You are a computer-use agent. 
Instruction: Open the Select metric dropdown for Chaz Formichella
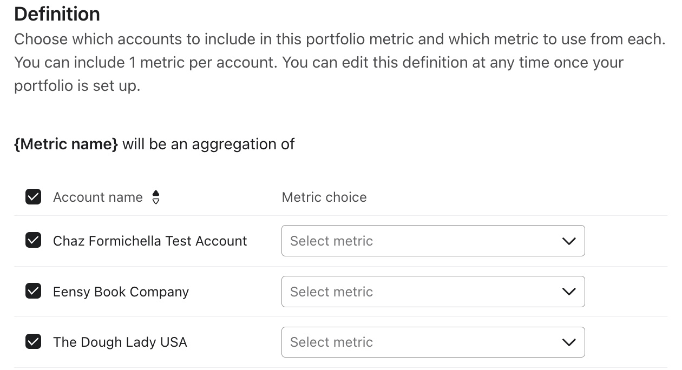[422, 241]
